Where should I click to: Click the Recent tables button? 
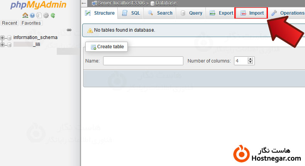pos(10,23)
